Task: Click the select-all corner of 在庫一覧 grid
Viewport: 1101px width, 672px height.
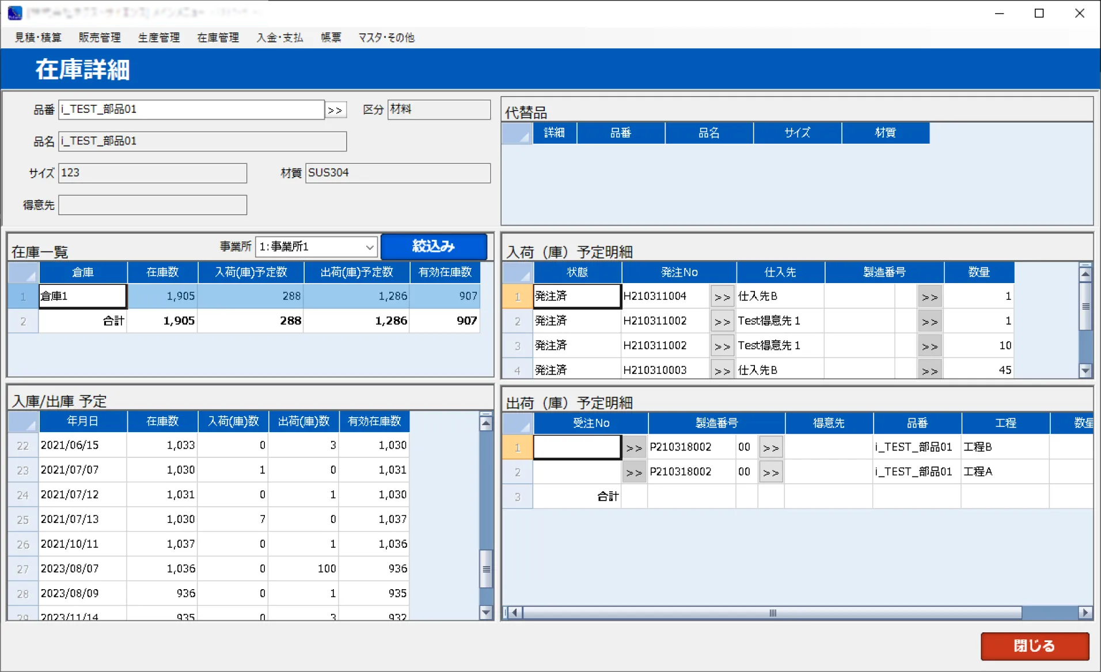Action: pos(23,272)
